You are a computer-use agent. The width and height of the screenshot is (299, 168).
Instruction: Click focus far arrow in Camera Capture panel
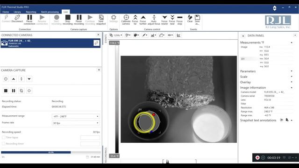click(x=14, y=79)
